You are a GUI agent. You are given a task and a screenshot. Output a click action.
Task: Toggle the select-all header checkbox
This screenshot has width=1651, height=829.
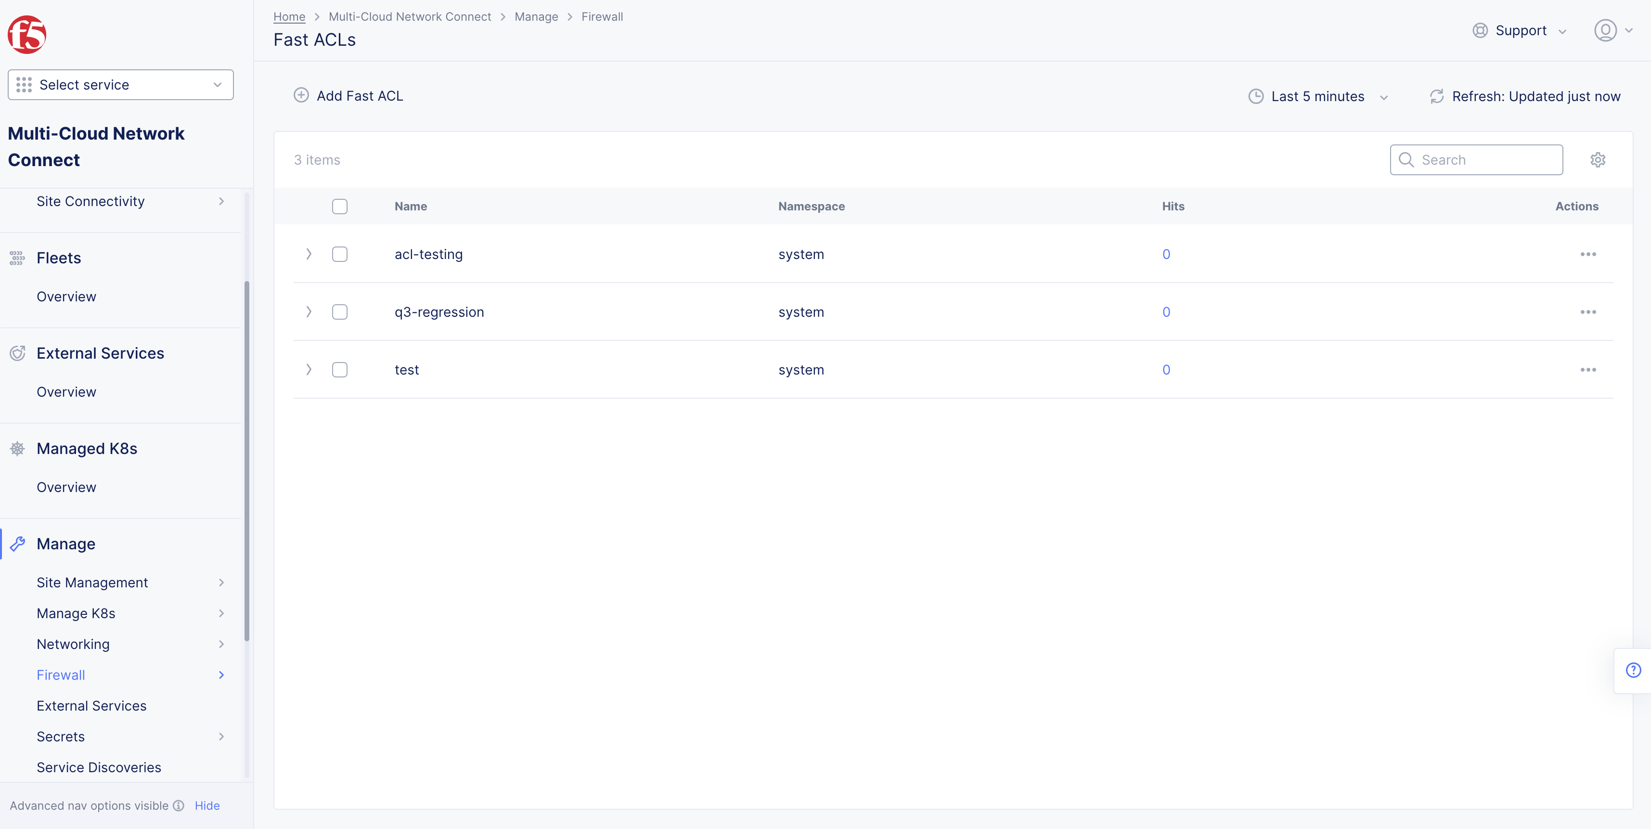340,207
